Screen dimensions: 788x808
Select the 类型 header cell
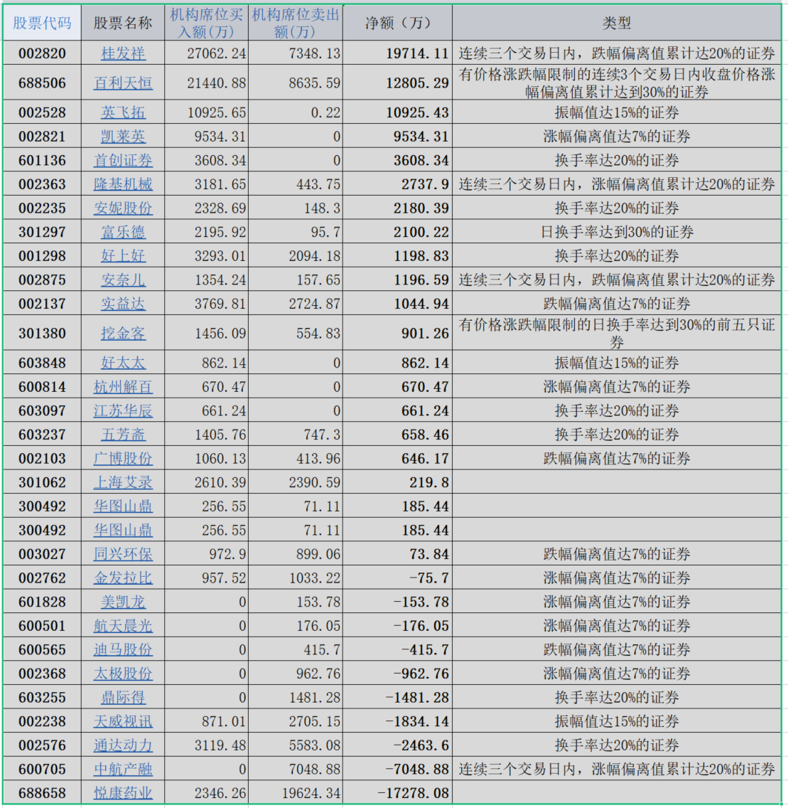click(x=617, y=23)
